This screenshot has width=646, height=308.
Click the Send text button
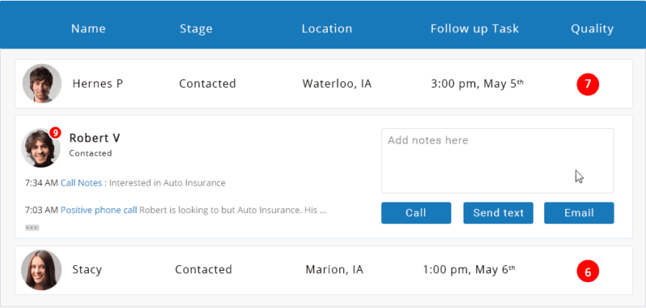[x=498, y=213]
